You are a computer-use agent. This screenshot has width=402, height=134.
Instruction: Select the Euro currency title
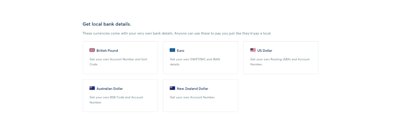click(x=181, y=51)
